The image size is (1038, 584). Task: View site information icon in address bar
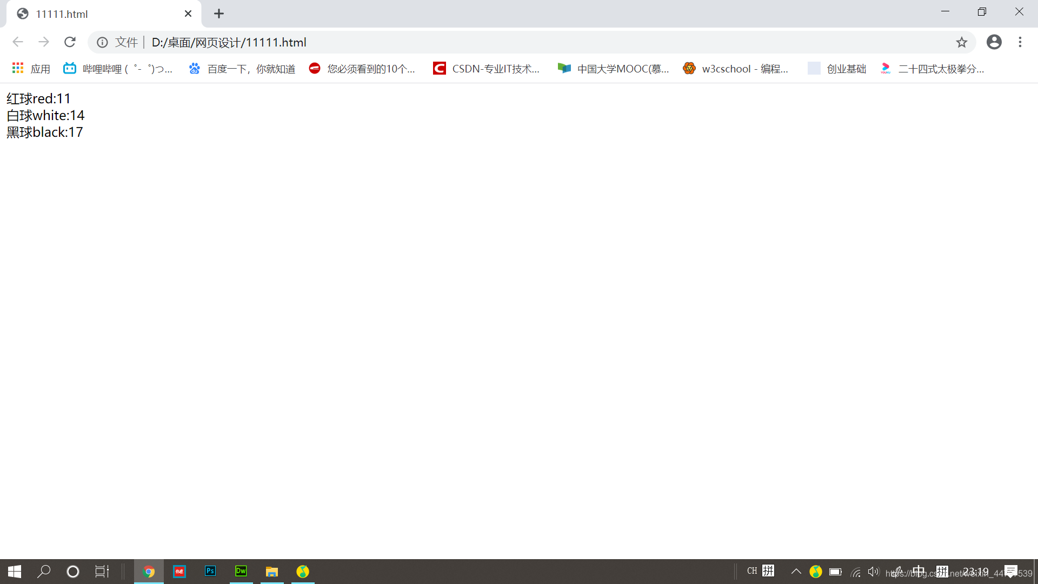pos(102,42)
